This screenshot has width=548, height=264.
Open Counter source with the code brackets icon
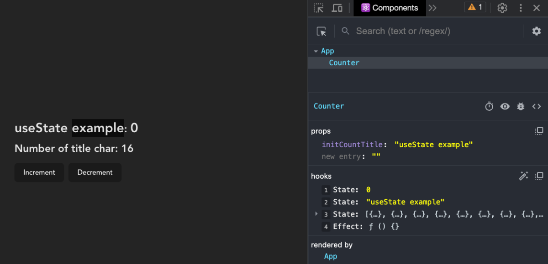537,106
